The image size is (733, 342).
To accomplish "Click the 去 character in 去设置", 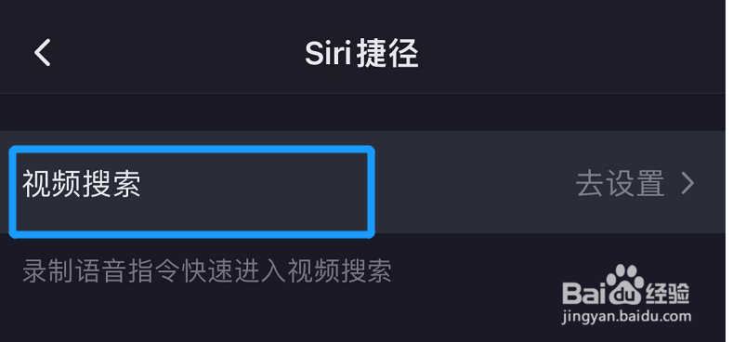I will (x=591, y=183).
